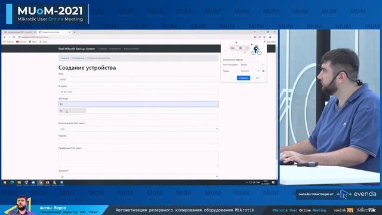Open the browser three-dot menu
The height and width of the screenshot is (215, 382).
coord(275,37)
